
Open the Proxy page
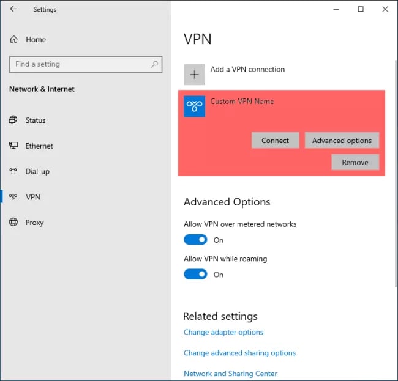click(x=34, y=223)
